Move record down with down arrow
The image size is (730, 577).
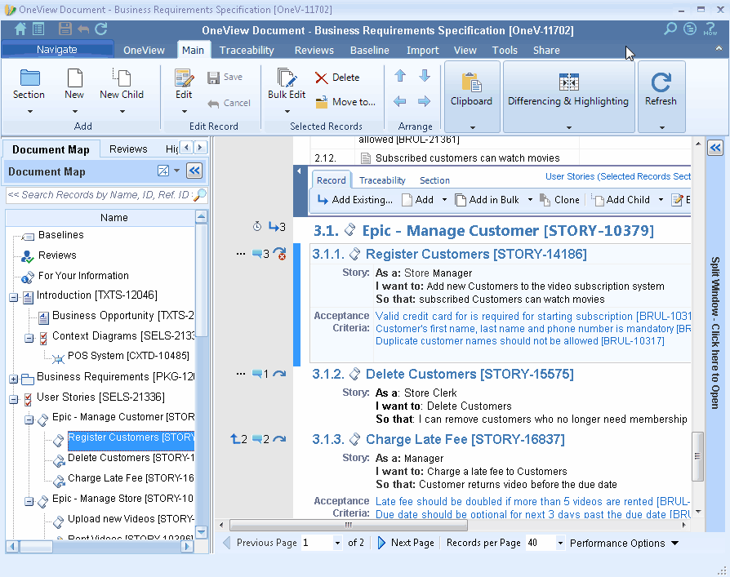tap(424, 75)
